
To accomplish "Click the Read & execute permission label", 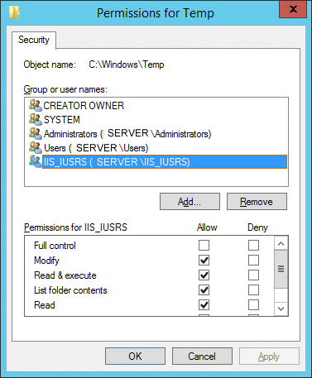I will coord(65,275).
